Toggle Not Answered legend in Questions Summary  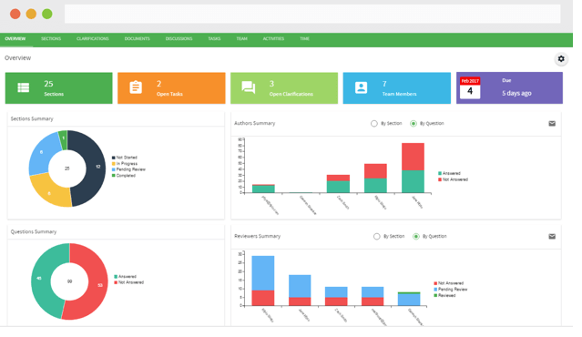[x=128, y=282]
